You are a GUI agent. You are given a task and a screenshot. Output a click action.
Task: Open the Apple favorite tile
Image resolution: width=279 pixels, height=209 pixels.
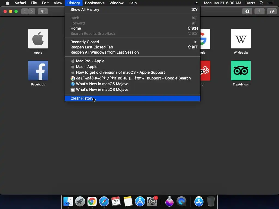[38, 39]
